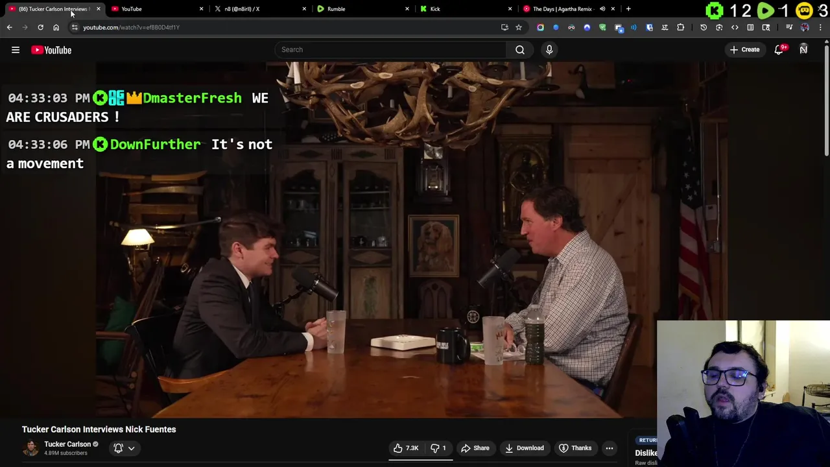Click the Rumble viewer count play icon
The width and height of the screenshot is (830, 467).
point(766,10)
